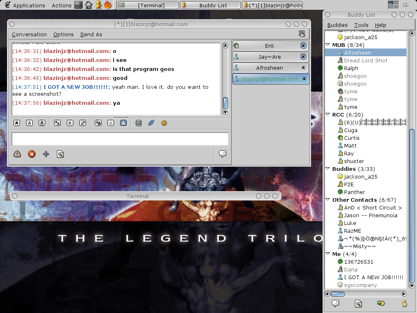Collapse the RCC group
The width and height of the screenshot is (417, 313).
(x=328, y=115)
